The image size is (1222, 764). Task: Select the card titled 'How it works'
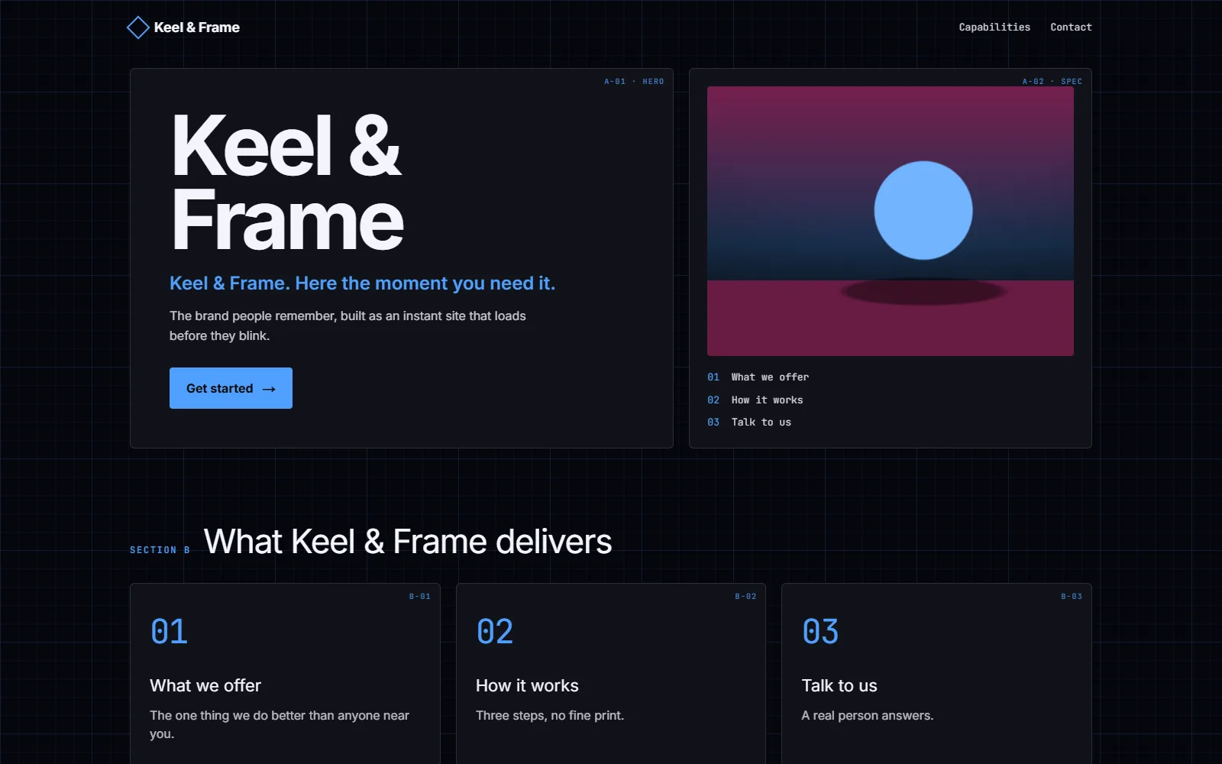coord(611,674)
